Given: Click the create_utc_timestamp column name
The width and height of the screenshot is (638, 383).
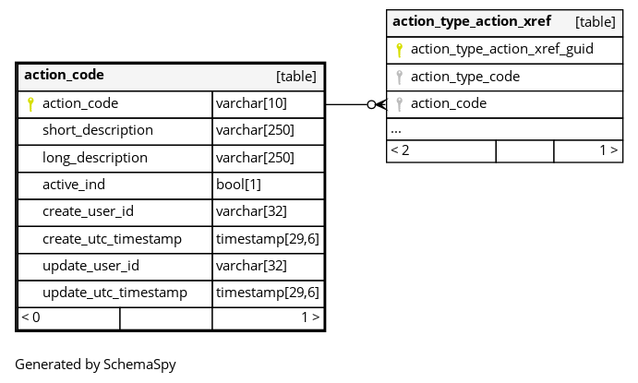Looking at the screenshot, I should tap(112, 239).
